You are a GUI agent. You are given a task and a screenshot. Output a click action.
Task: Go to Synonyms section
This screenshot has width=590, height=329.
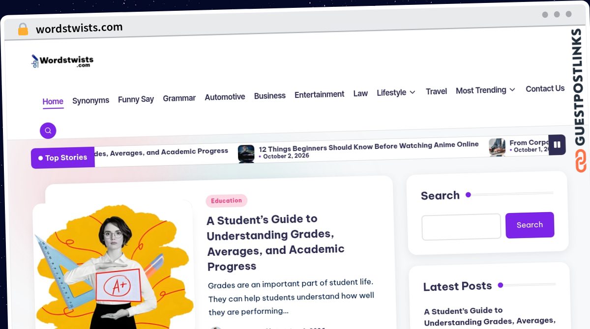click(90, 101)
